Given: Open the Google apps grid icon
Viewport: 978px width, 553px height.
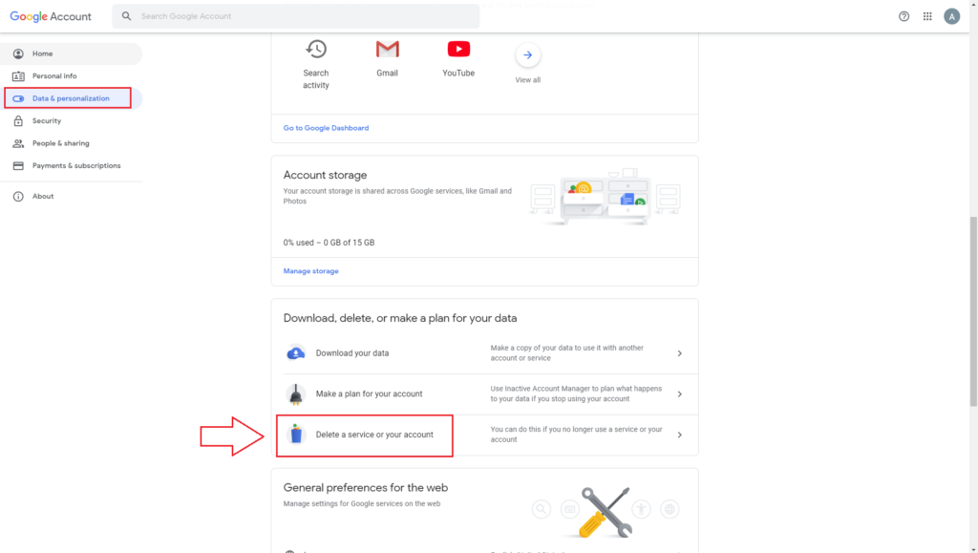Looking at the screenshot, I should pos(927,16).
